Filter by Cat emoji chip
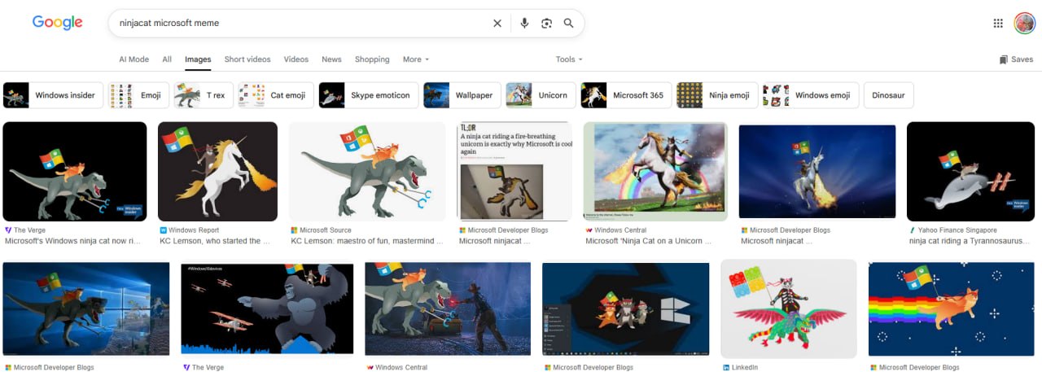Viewport: 1042px width, 372px height. tap(275, 95)
